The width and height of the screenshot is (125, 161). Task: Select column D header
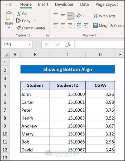tap(100, 54)
